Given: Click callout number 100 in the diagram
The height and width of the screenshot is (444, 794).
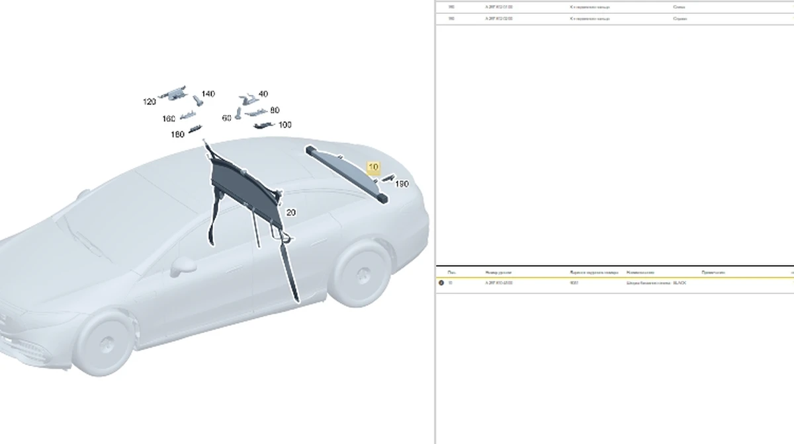Looking at the screenshot, I should 285,125.
